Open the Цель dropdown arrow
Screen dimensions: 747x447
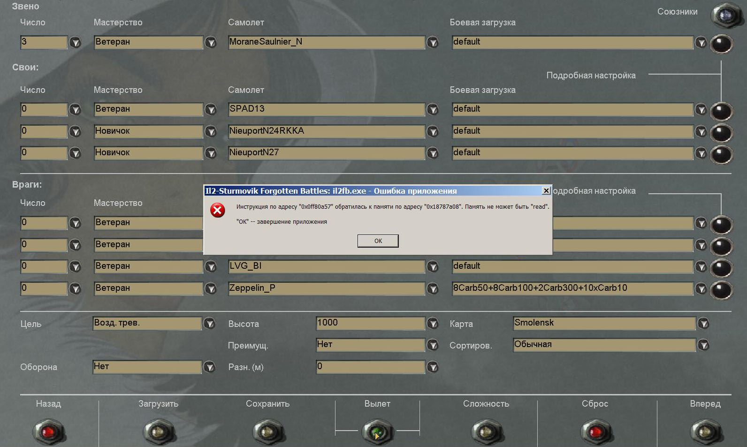pyautogui.click(x=209, y=324)
